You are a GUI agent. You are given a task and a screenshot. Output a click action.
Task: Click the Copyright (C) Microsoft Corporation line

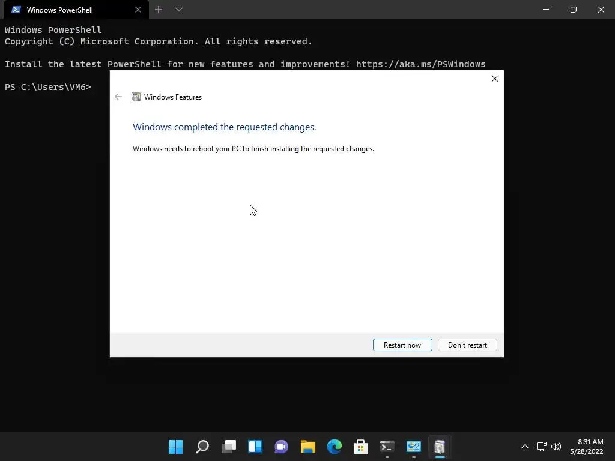(x=159, y=41)
